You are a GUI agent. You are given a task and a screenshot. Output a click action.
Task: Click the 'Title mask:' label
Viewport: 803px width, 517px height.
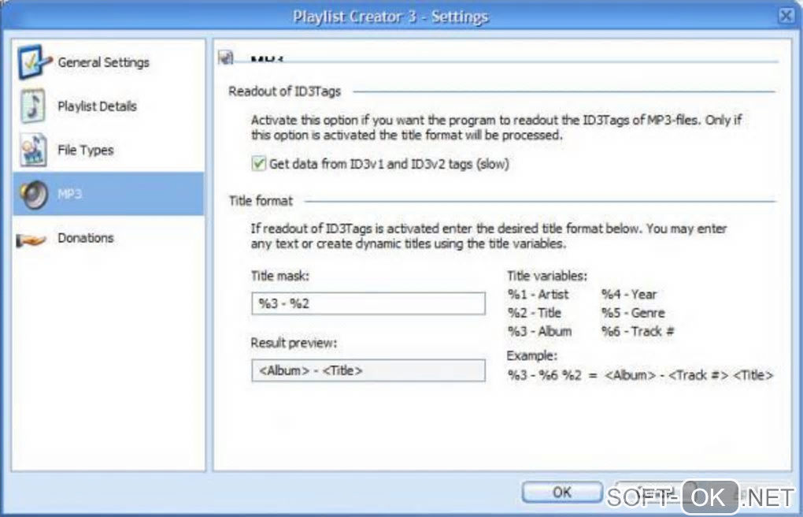point(280,276)
